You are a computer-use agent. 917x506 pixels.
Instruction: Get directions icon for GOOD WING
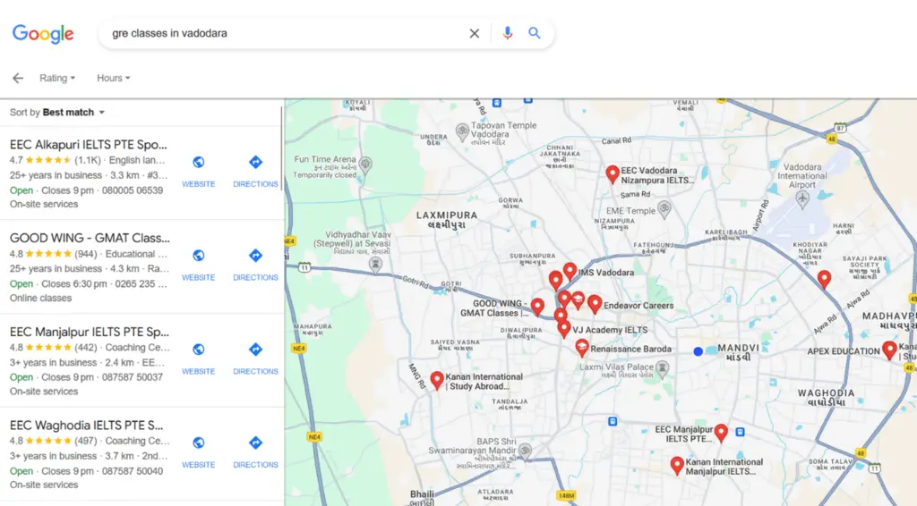[x=255, y=256]
